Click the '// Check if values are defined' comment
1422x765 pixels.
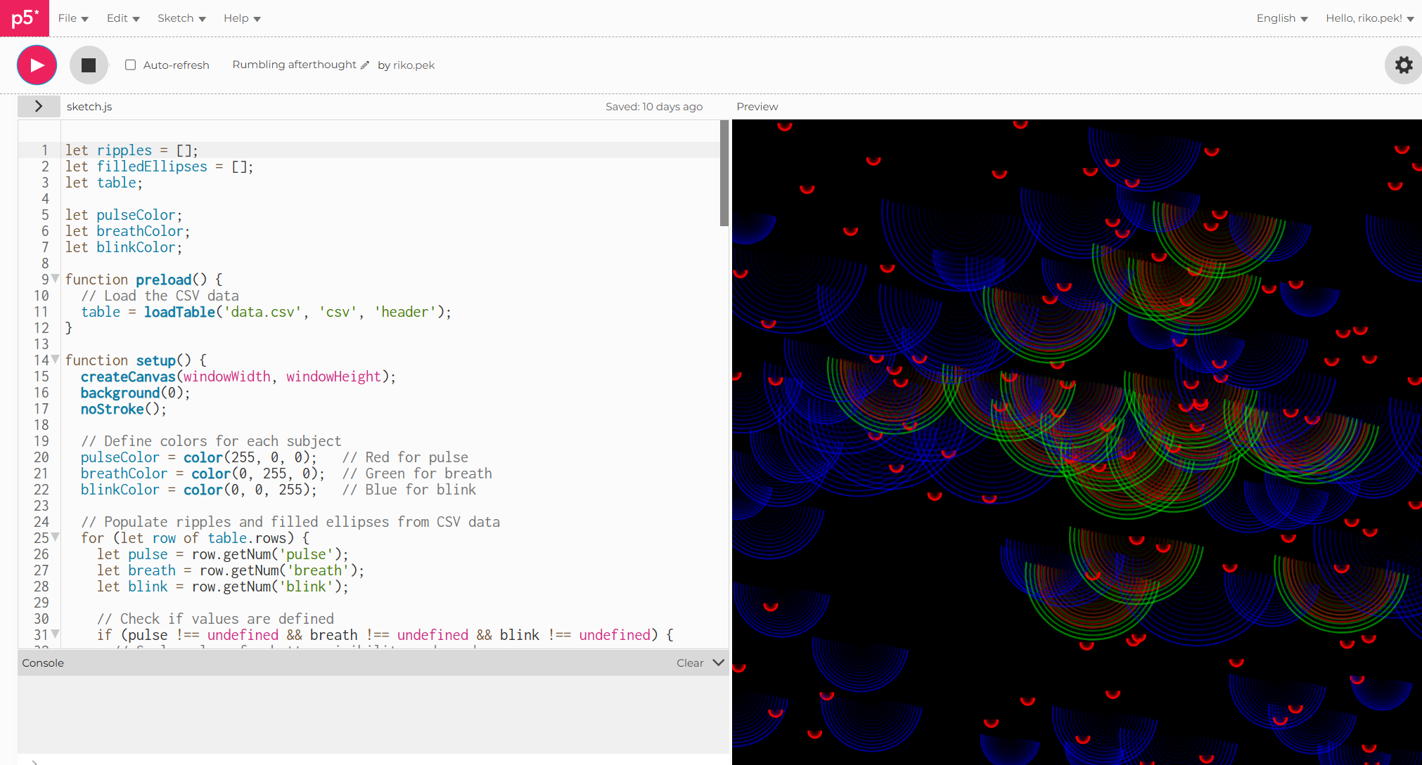(215, 619)
